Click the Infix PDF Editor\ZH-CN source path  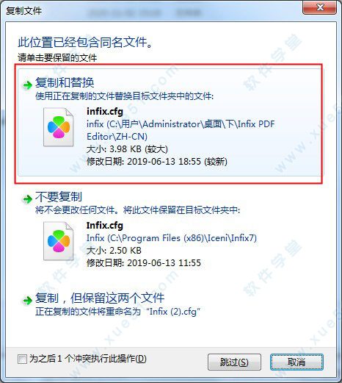[x=181, y=130]
